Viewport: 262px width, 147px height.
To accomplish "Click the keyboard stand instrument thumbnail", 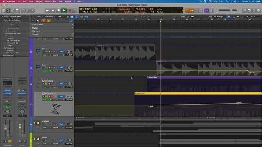I will (x=56, y=109).
